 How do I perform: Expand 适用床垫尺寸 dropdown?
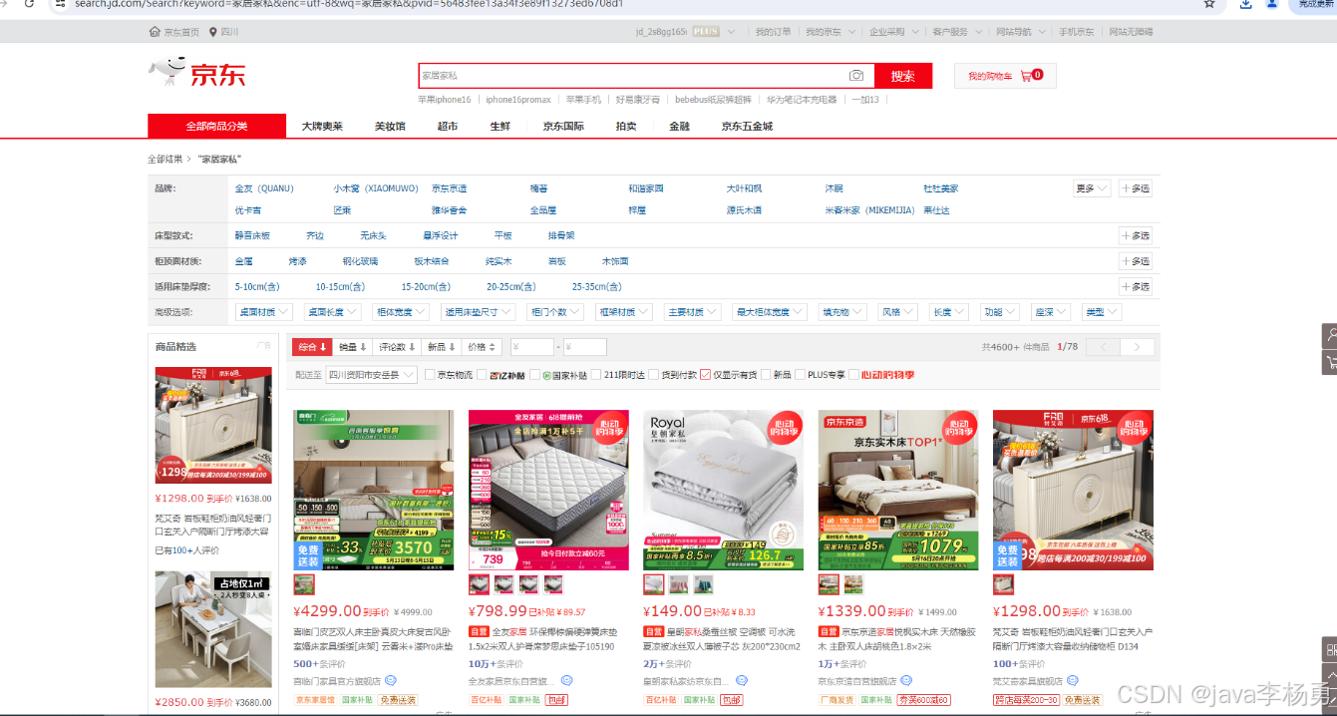(479, 312)
